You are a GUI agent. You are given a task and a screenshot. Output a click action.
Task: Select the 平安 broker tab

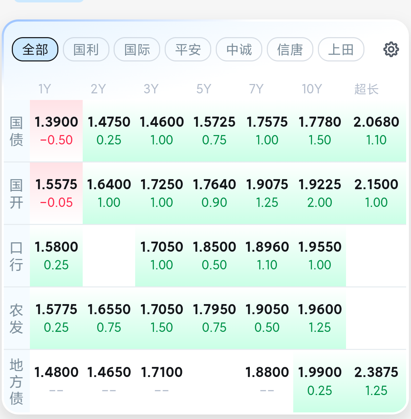click(188, 49)
